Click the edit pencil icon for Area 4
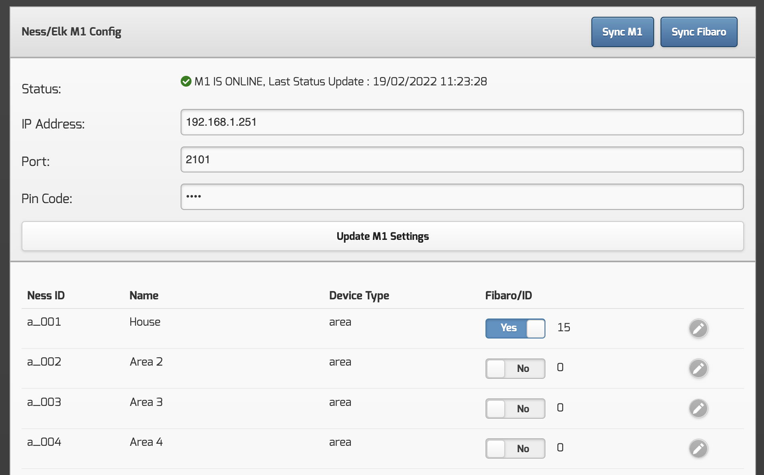This screenshot has width=764, height=475. pos(698,448)
